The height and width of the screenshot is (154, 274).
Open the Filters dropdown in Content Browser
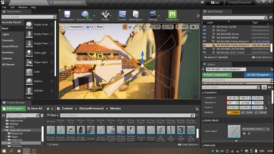point(53,115)
